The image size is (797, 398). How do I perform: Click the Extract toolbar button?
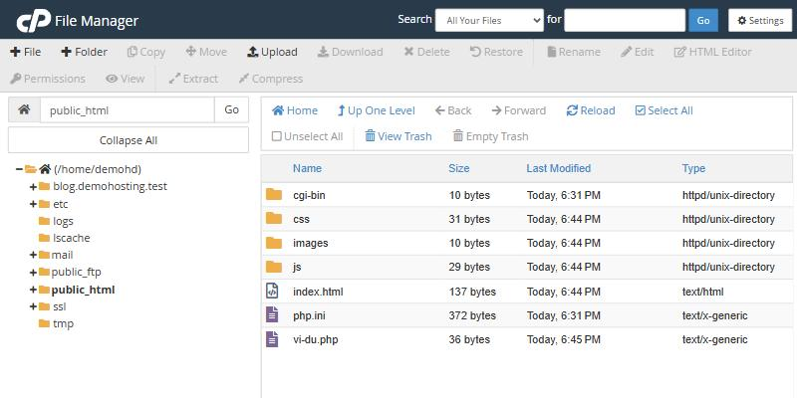pos(193,79)
